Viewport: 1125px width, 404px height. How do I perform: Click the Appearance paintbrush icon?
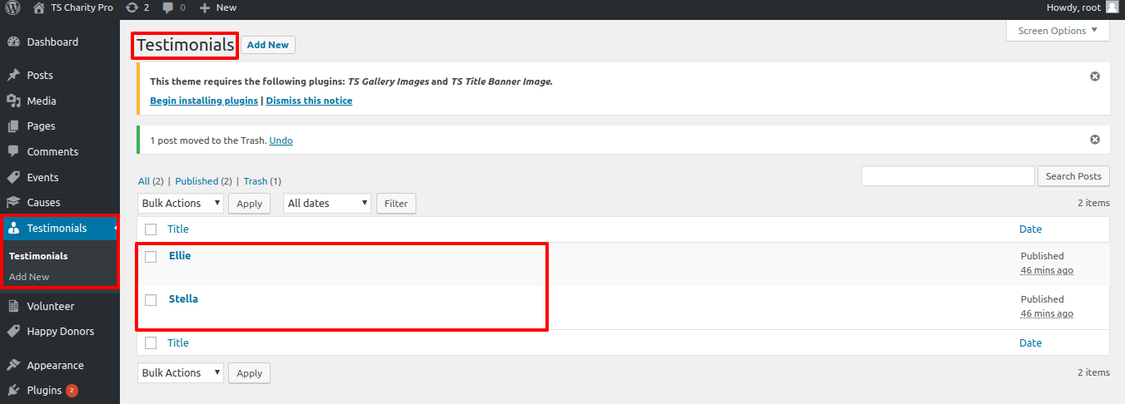pyautogui.click(x=13, y=365)
